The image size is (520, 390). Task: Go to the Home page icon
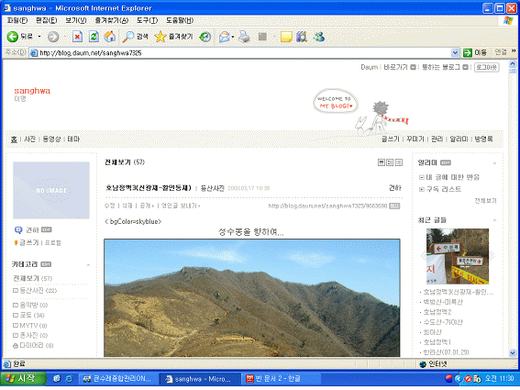click(110, 37)
